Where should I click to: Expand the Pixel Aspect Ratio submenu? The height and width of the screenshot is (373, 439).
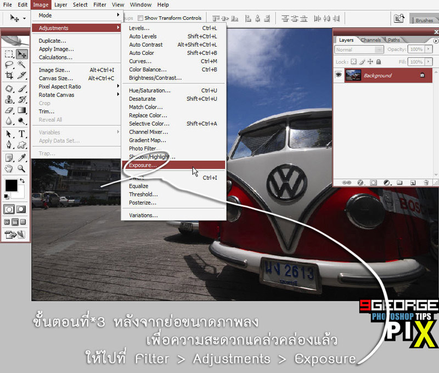[76, 87]
